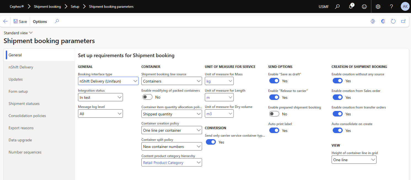411x180 pixels.
Task: Expand the Container creation policy dropdown
Action: click(171, 130)
